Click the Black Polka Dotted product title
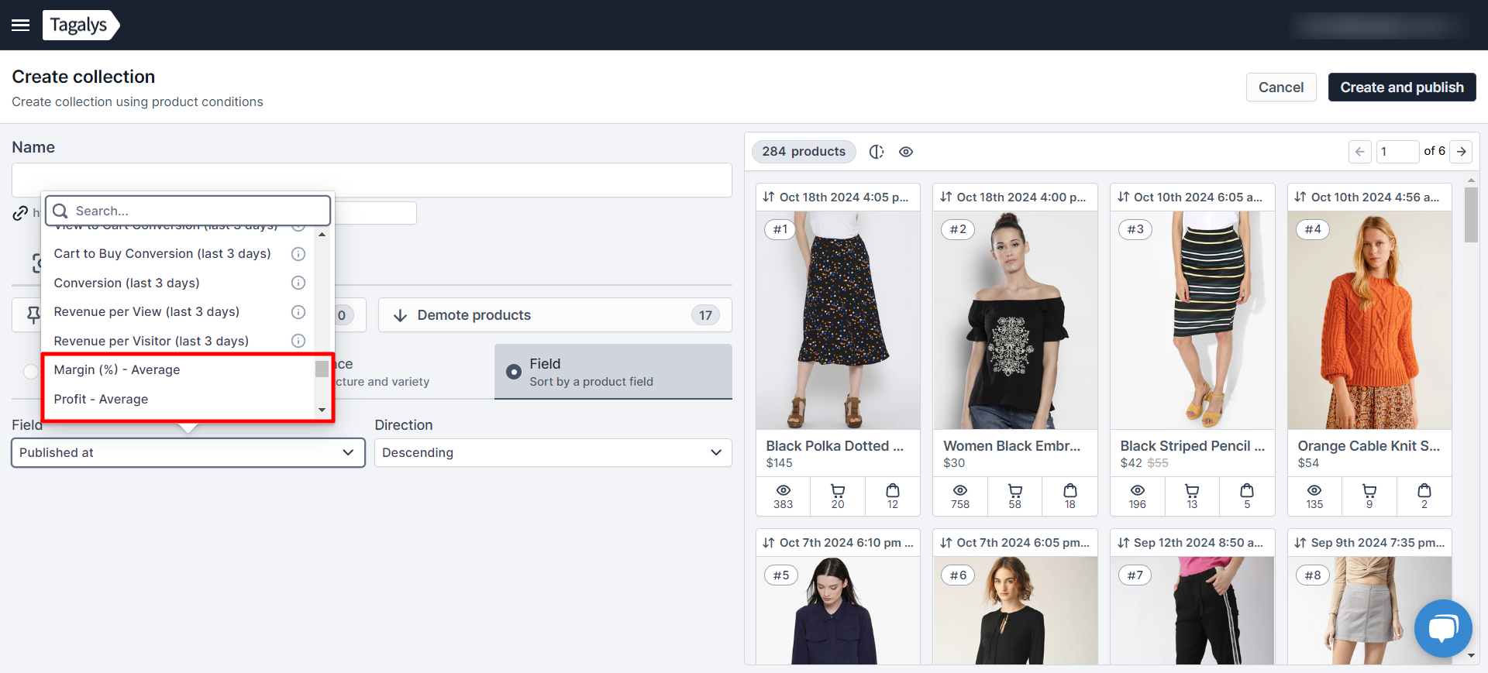The height and width of the screenshot is (673, 1488). click(x=835, y=446)
